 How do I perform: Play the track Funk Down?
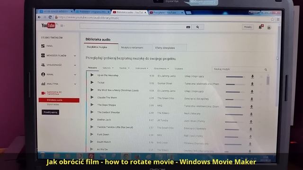(92, 134)
